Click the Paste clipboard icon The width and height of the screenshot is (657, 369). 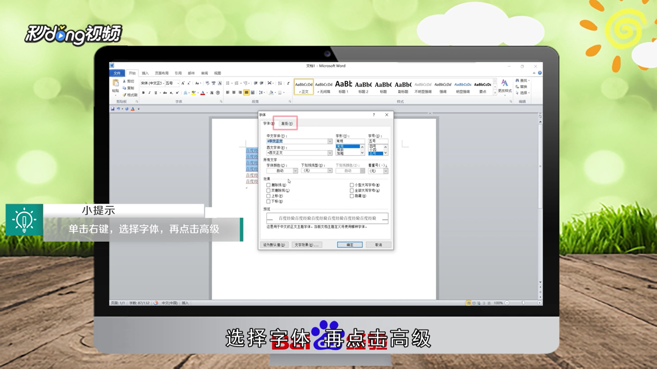pyautogui.click(x=116, y=83)
